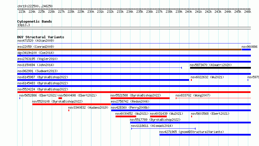Image resolution: width=259 pixels, height=146 pixels.
Task: Click the red nsv3340832 (Audano2019) marker
Action: pyautogui.click(x=69, y=110)
